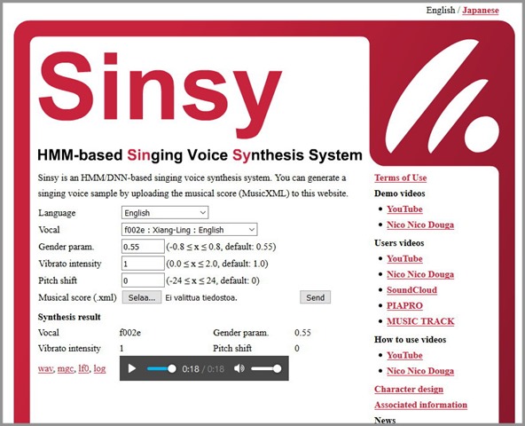The image size is (525, 426).
Task: Click the 'Ei valittua tiedostoa.' file status text
Action: (201, 297)
